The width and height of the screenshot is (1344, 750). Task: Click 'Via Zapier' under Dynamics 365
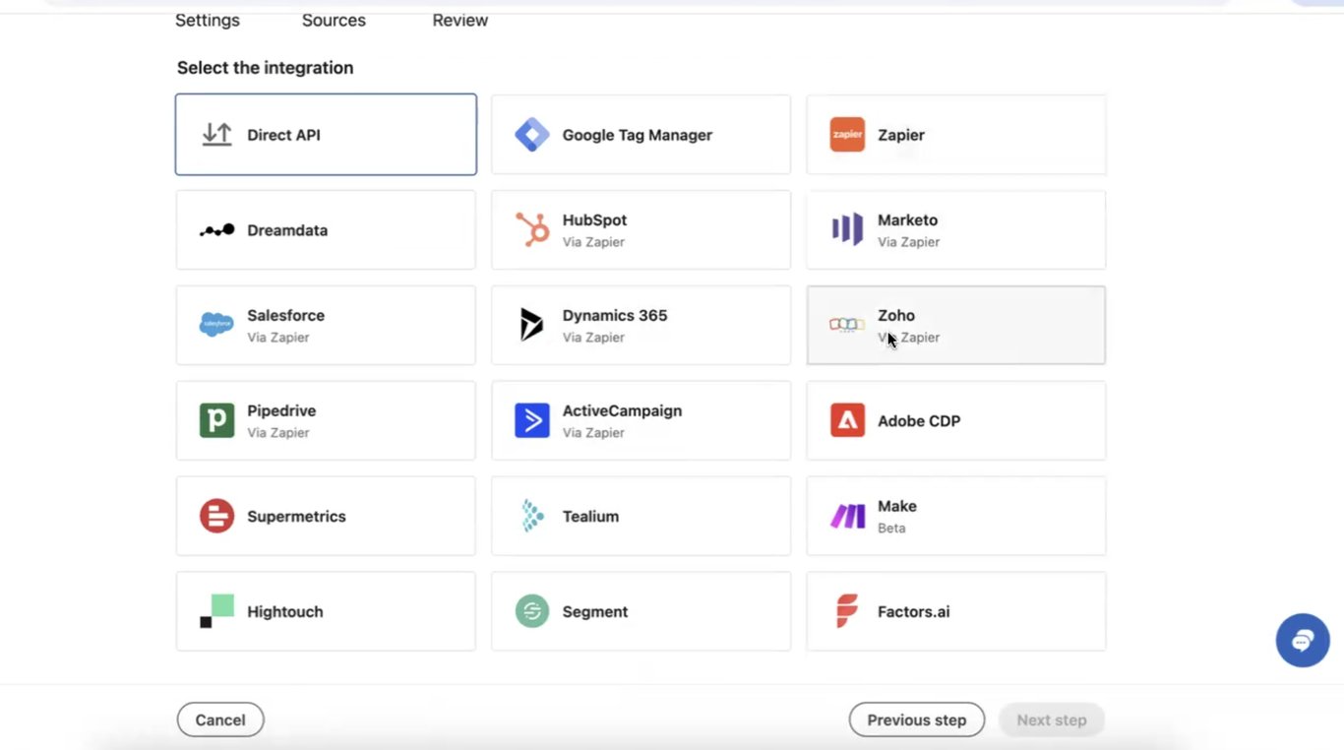tap(593, 338)
